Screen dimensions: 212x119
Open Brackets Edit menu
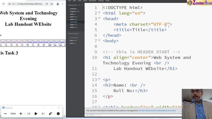[x=74, y=1]
